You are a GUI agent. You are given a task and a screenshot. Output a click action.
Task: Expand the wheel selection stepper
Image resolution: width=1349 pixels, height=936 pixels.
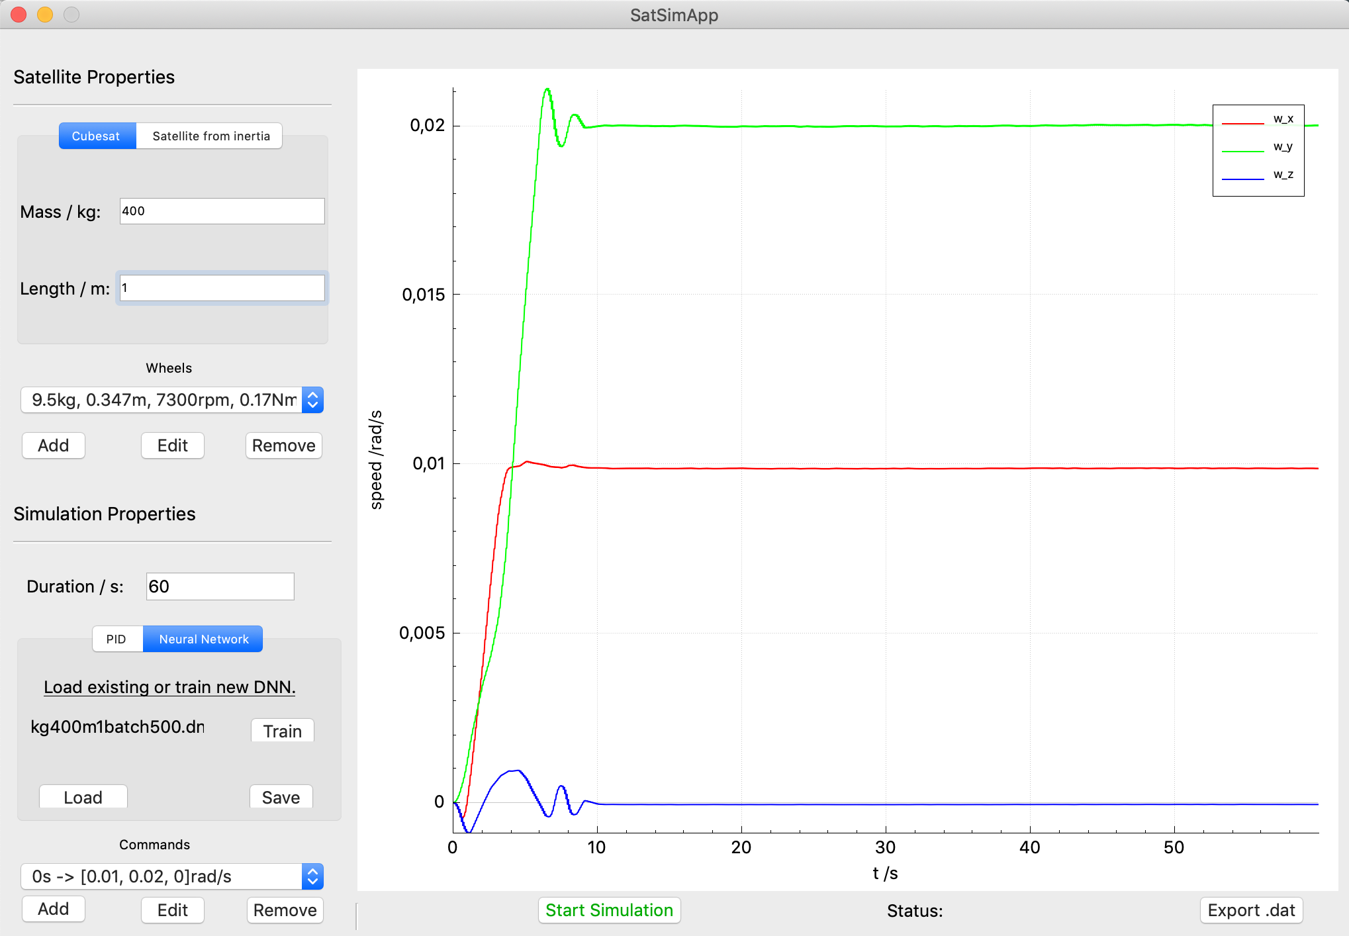point(312,400)
